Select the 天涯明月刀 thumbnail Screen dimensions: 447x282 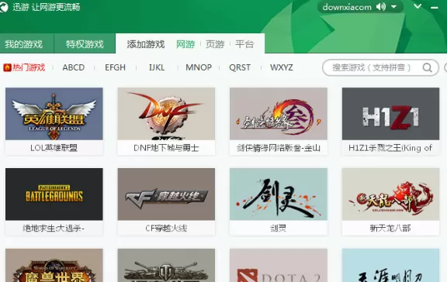[390, 266]
